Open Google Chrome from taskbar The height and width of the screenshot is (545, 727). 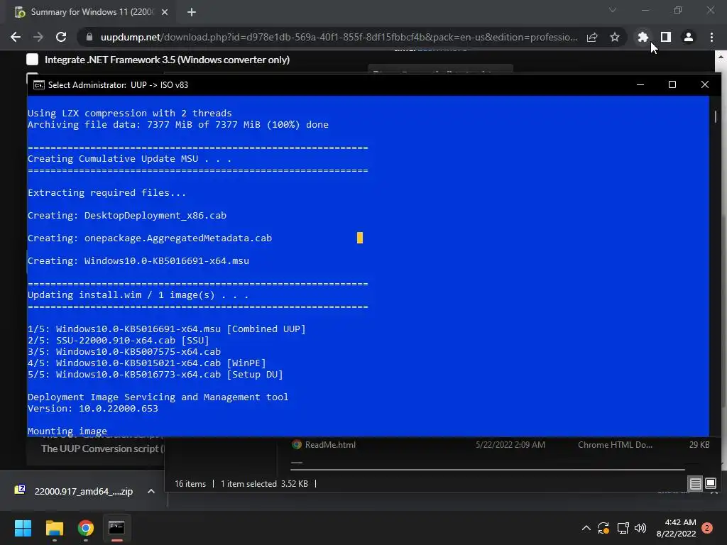point(86,528)
